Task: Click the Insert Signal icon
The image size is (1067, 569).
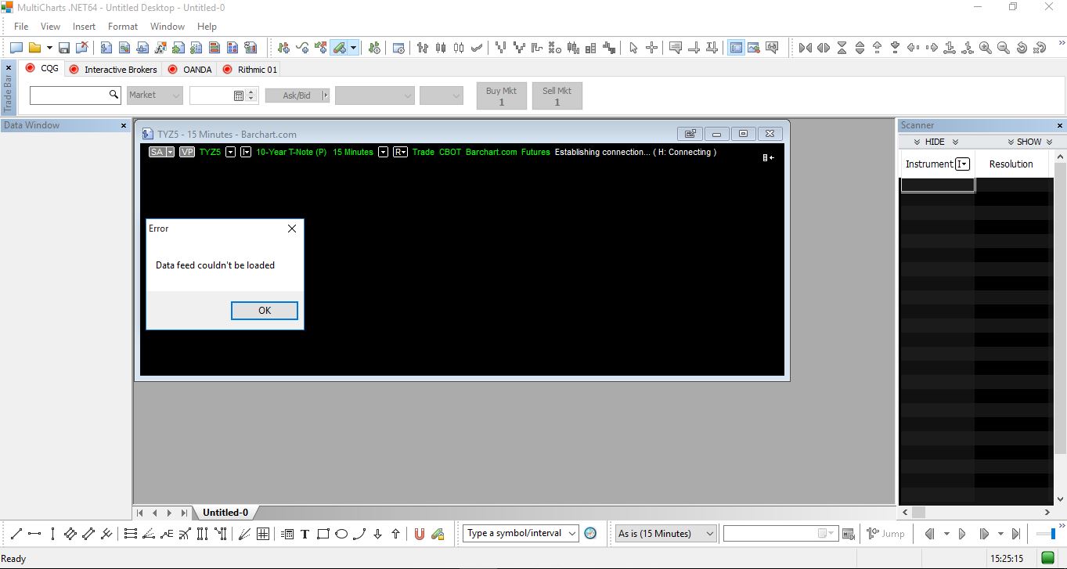Action: point(320,48)
